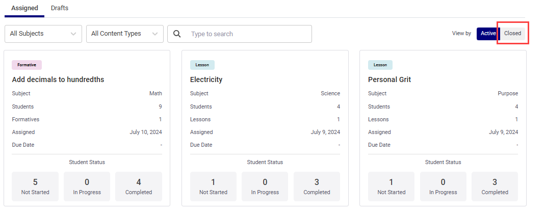Click the Lesson tag on Personal Grit card

[x=380, y=65]
